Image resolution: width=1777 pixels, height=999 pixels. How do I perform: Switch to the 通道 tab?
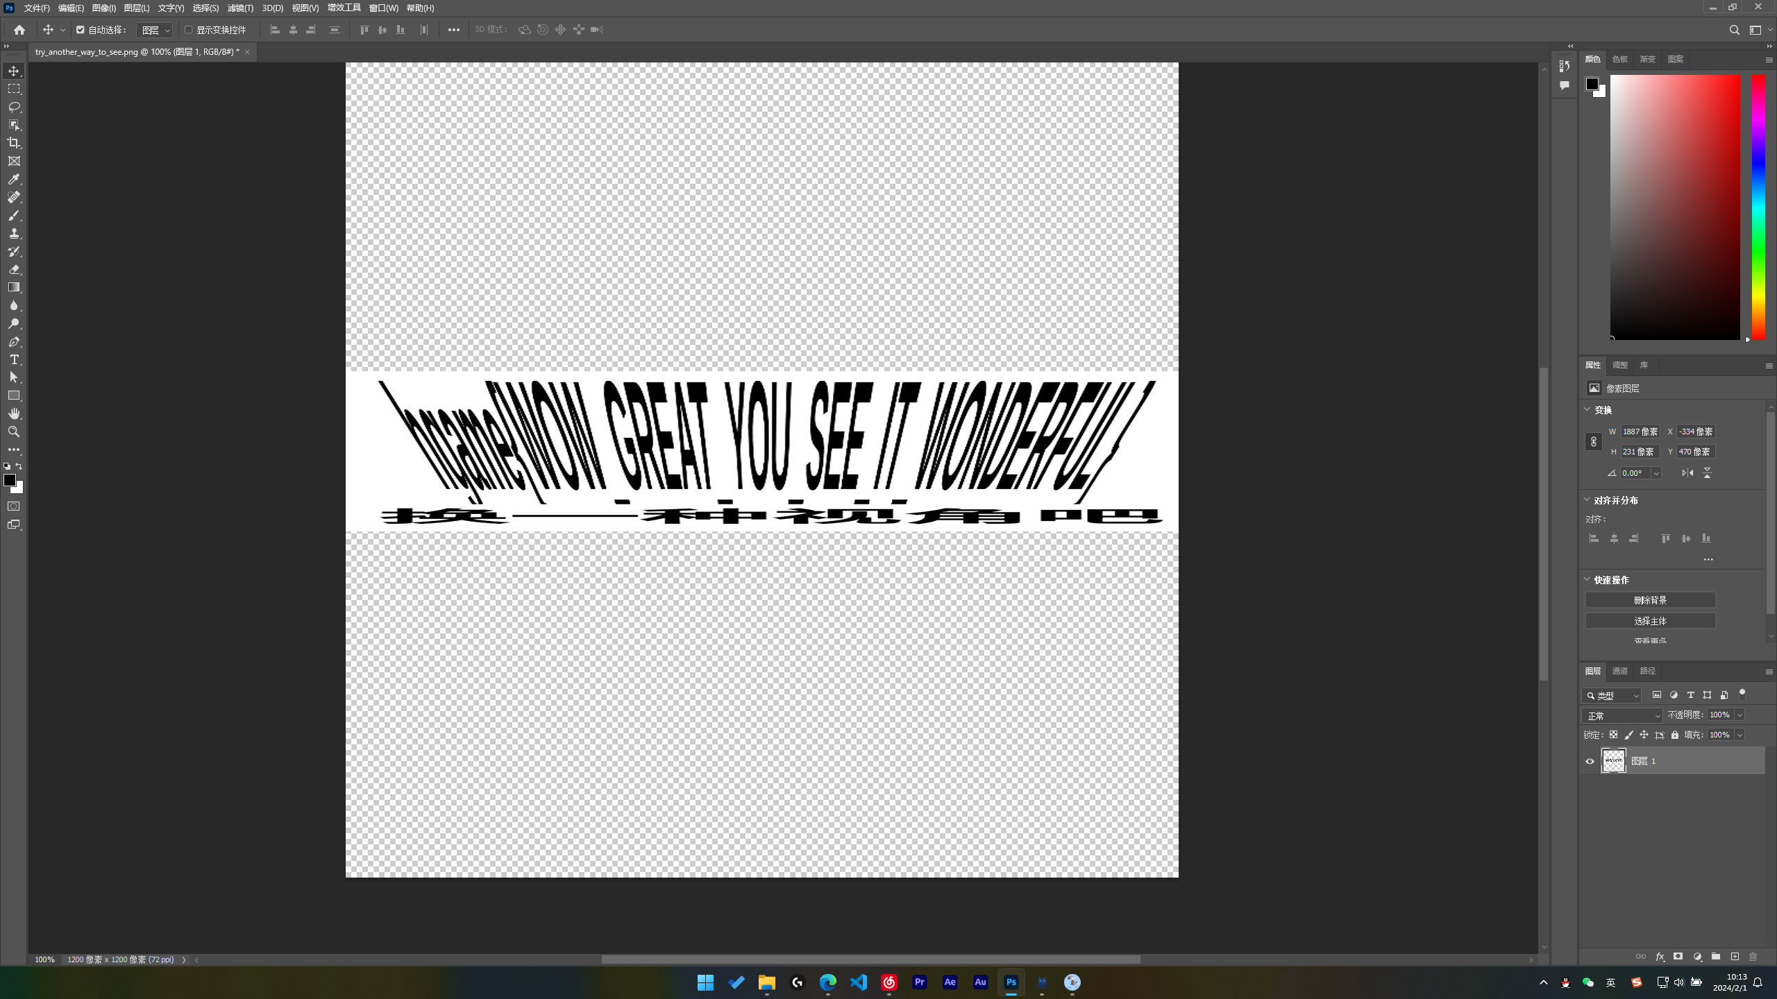tap(1619, 671)
